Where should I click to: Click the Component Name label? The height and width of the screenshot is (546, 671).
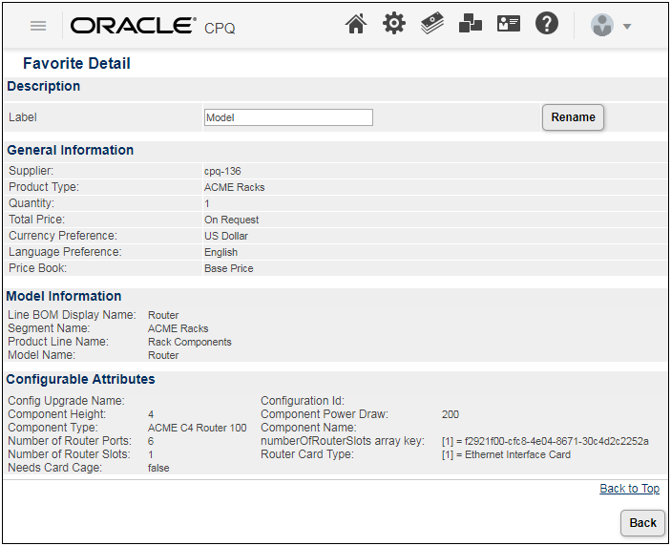point(308,428)
